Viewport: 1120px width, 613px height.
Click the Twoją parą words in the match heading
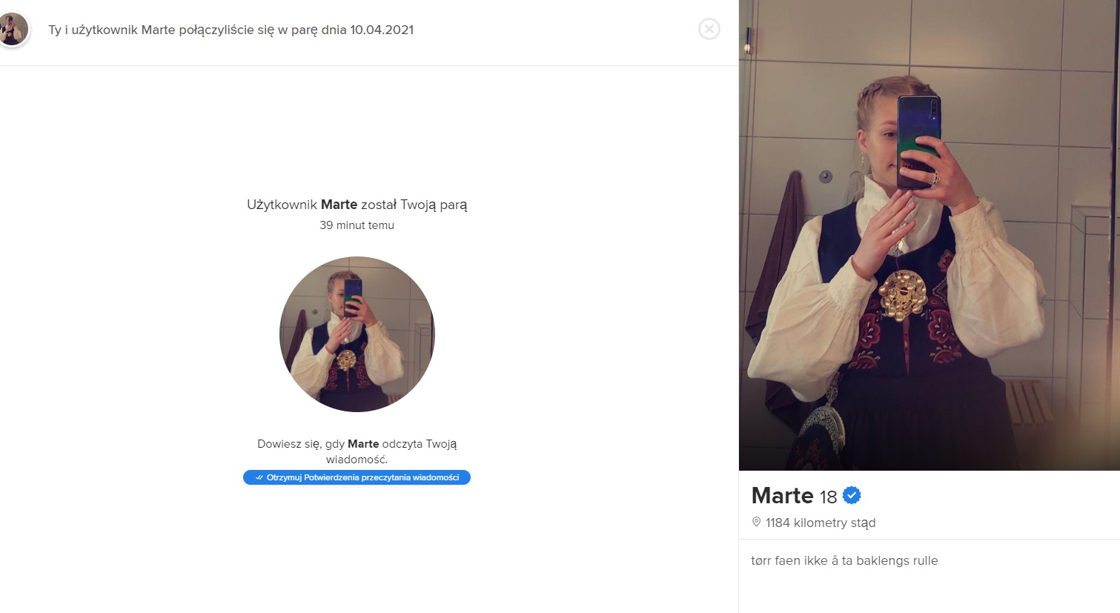[x=434, y=205]
